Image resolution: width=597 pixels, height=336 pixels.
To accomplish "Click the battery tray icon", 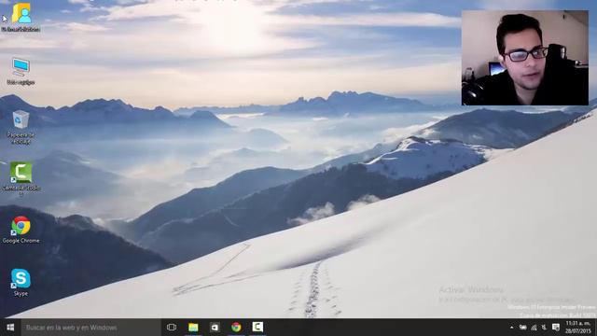I will point(522,328).
